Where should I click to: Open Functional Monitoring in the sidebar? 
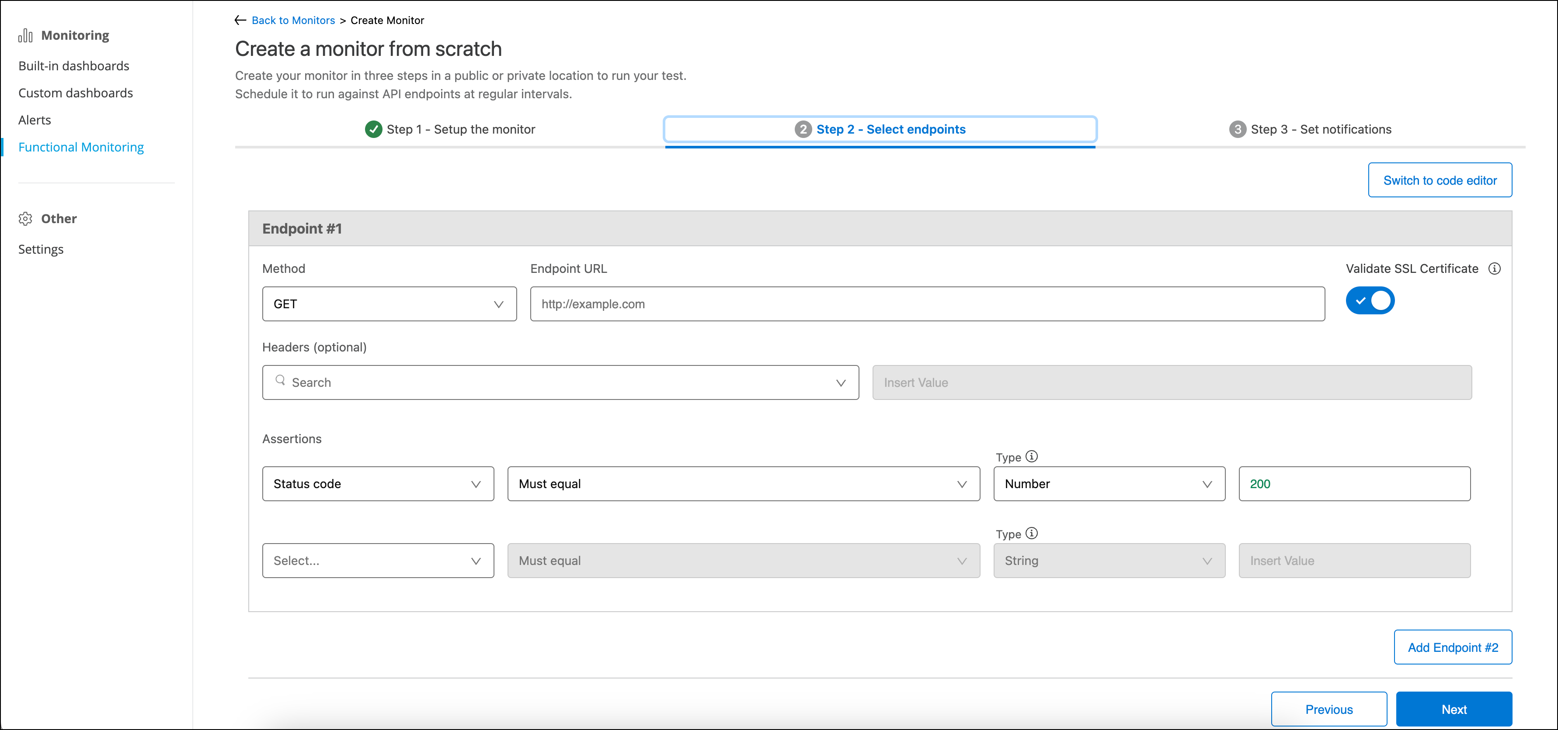81,148
